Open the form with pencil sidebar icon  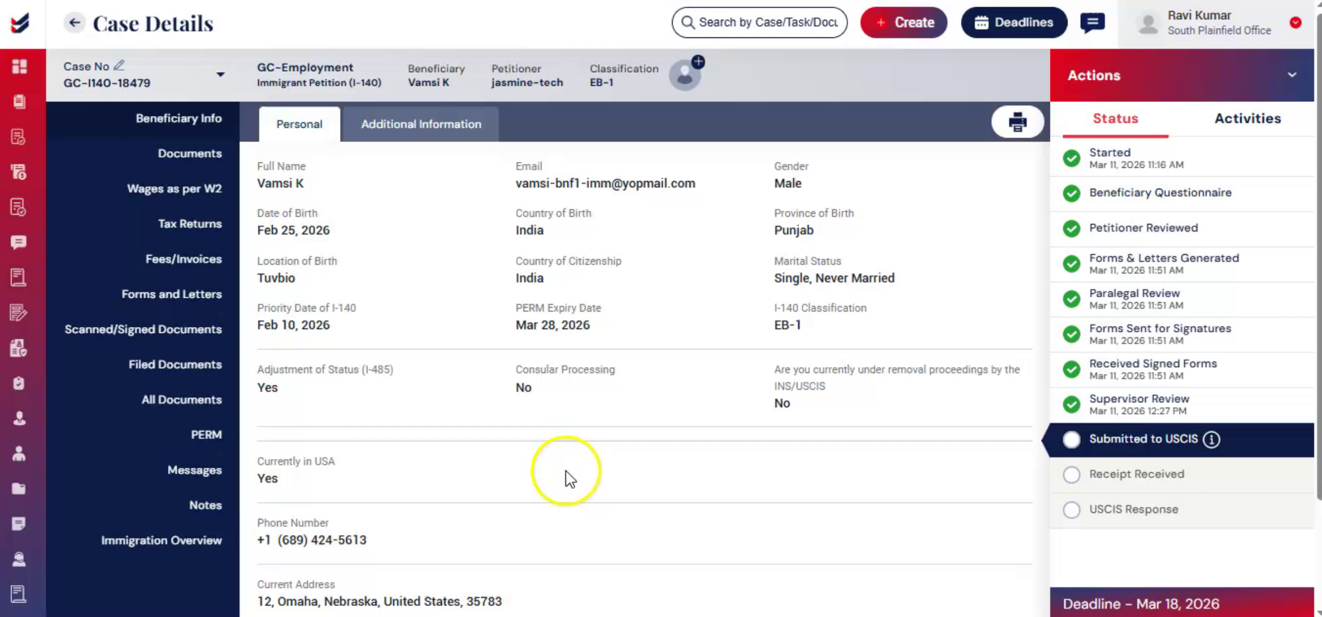pos(19,313)
